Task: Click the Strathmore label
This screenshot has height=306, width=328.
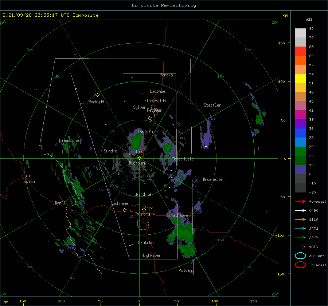Action: click(177, 215)
